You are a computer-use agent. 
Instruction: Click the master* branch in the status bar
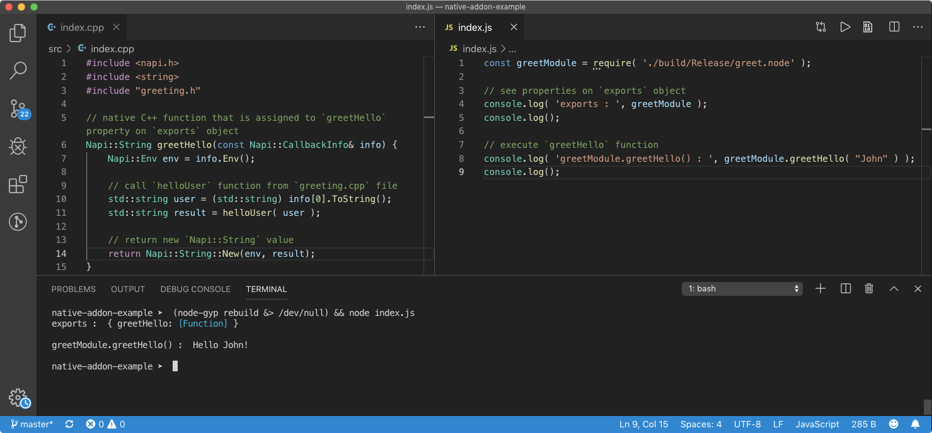coord(32,424)
